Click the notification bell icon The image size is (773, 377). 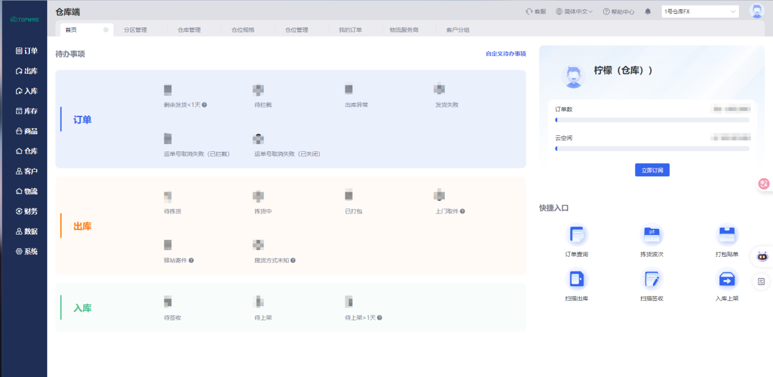[648, 12]
